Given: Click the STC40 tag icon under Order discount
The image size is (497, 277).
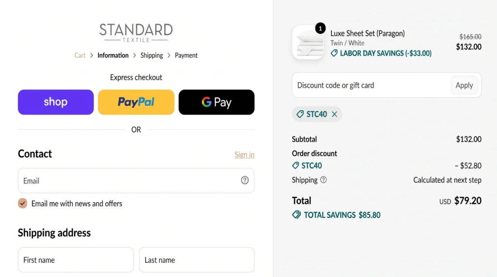Looking at the screenshot, I should [296, 166].
